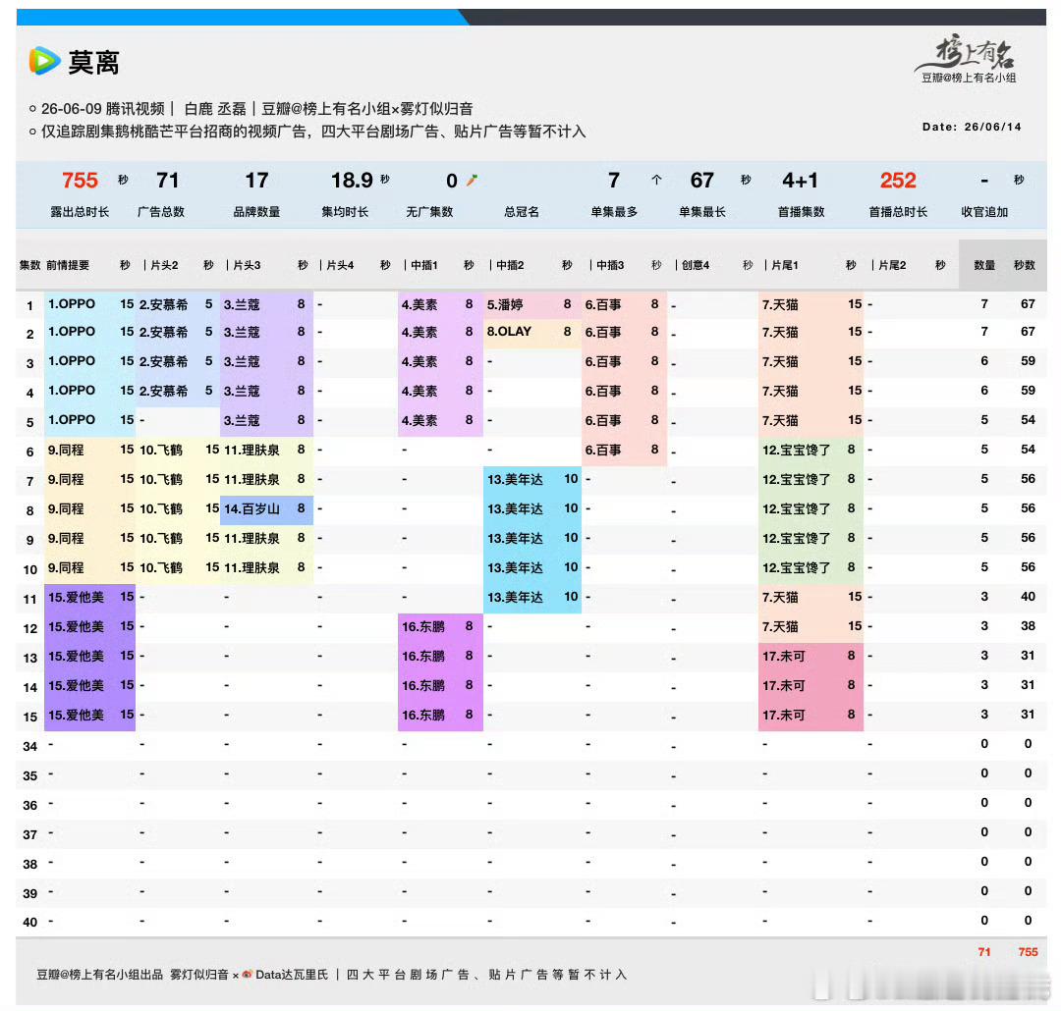Click episode number 34 in the table
This screenshot has height=1011, width=1061.
pyautogui.click(x=29, y=747)
